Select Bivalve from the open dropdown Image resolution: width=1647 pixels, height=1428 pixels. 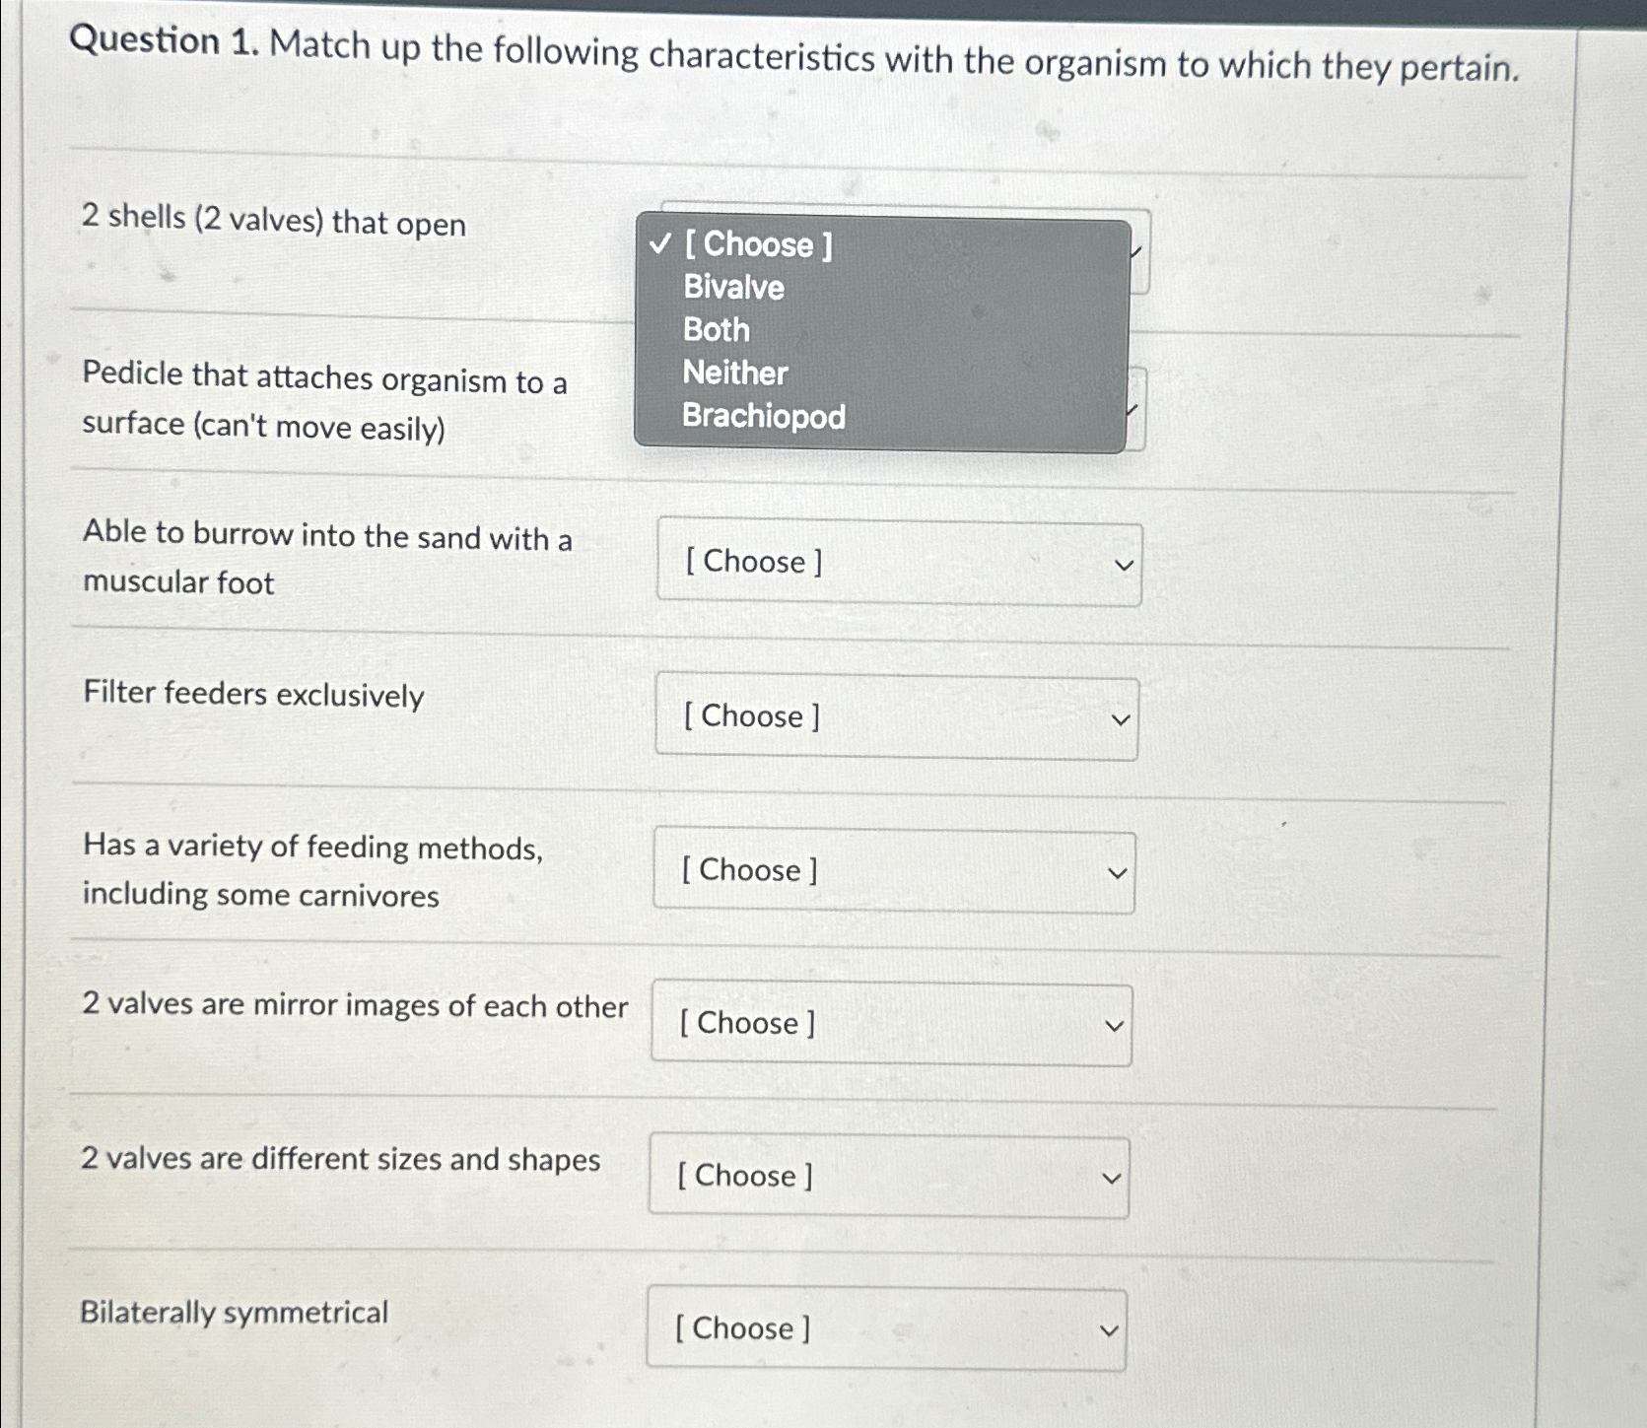(x=733, y=288)
